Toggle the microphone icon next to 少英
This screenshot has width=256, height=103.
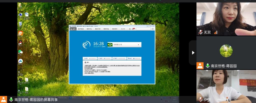pyautogui.click(x=200, y=100)
